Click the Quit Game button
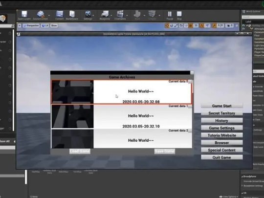The width and height of the screenshot is (264, 198). point(222,157)
